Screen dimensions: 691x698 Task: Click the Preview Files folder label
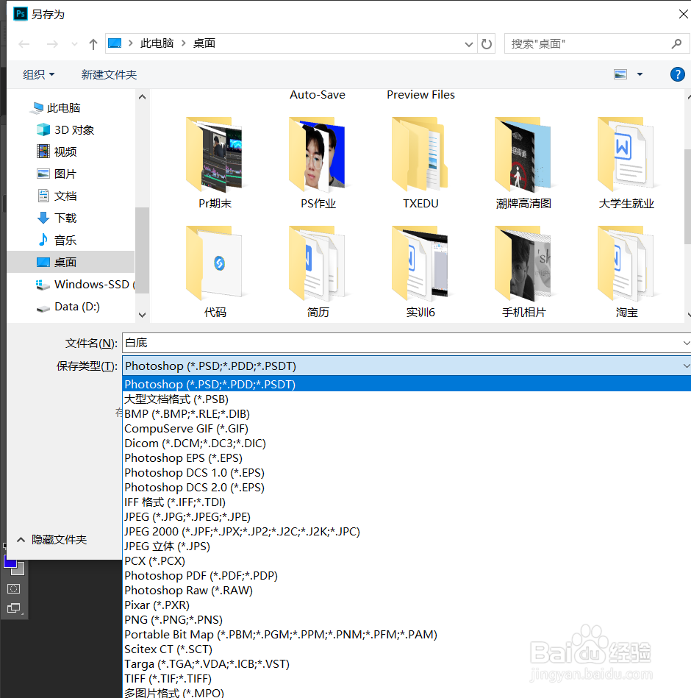tap(420, 95)
